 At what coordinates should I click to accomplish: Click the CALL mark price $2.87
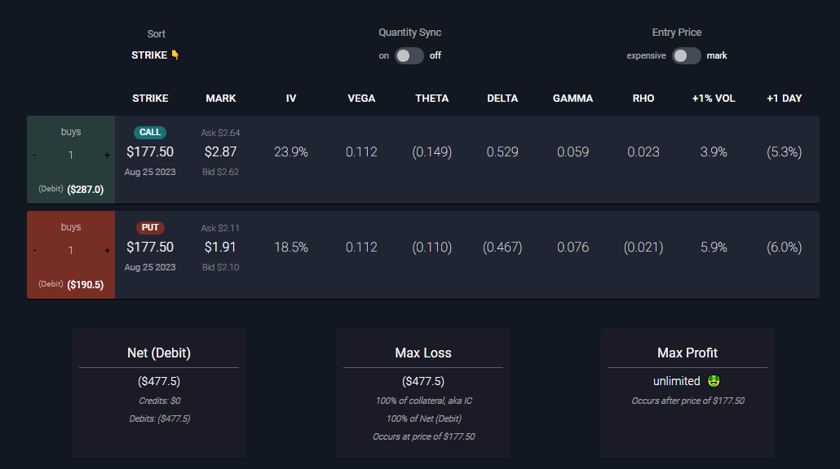coord(221,152)
